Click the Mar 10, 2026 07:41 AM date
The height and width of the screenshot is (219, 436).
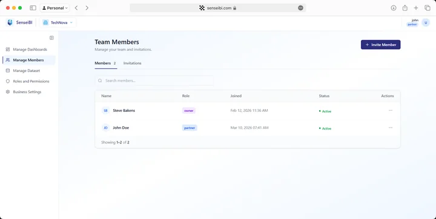pyautogui.click(x=249, y=128)
